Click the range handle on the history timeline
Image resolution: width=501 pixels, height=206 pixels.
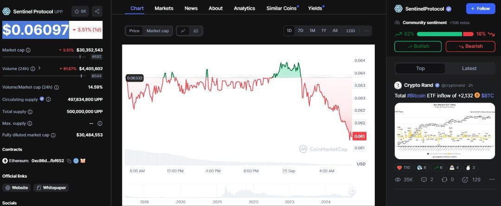pos(352,191)
